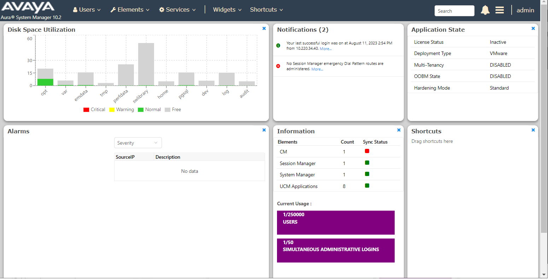The image size is (548, 279).
Task: Click the red error icon on Dial Pattern notification
Action: [x=278, y=66]
